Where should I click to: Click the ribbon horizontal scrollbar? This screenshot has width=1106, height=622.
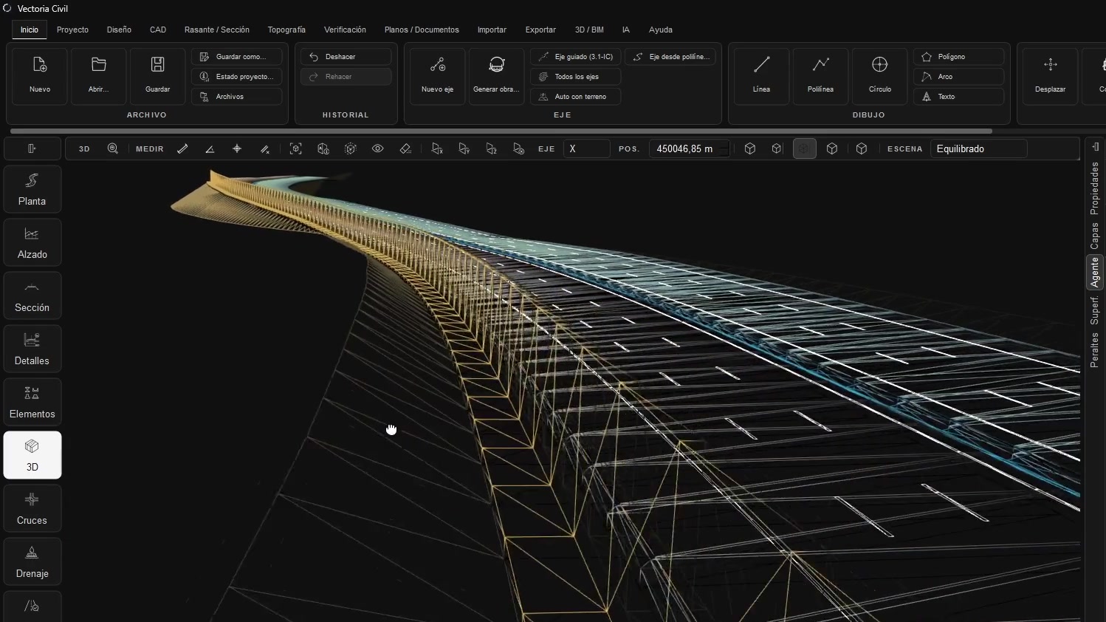point(501,131)
